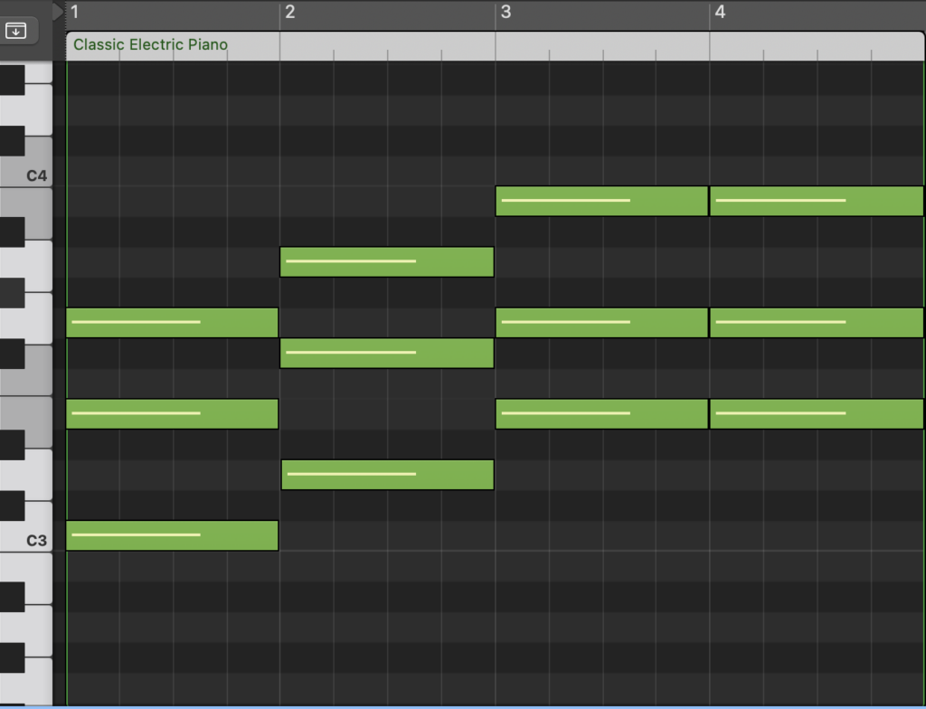Select the E3 note in bar 3

click(x=601, y=413)
